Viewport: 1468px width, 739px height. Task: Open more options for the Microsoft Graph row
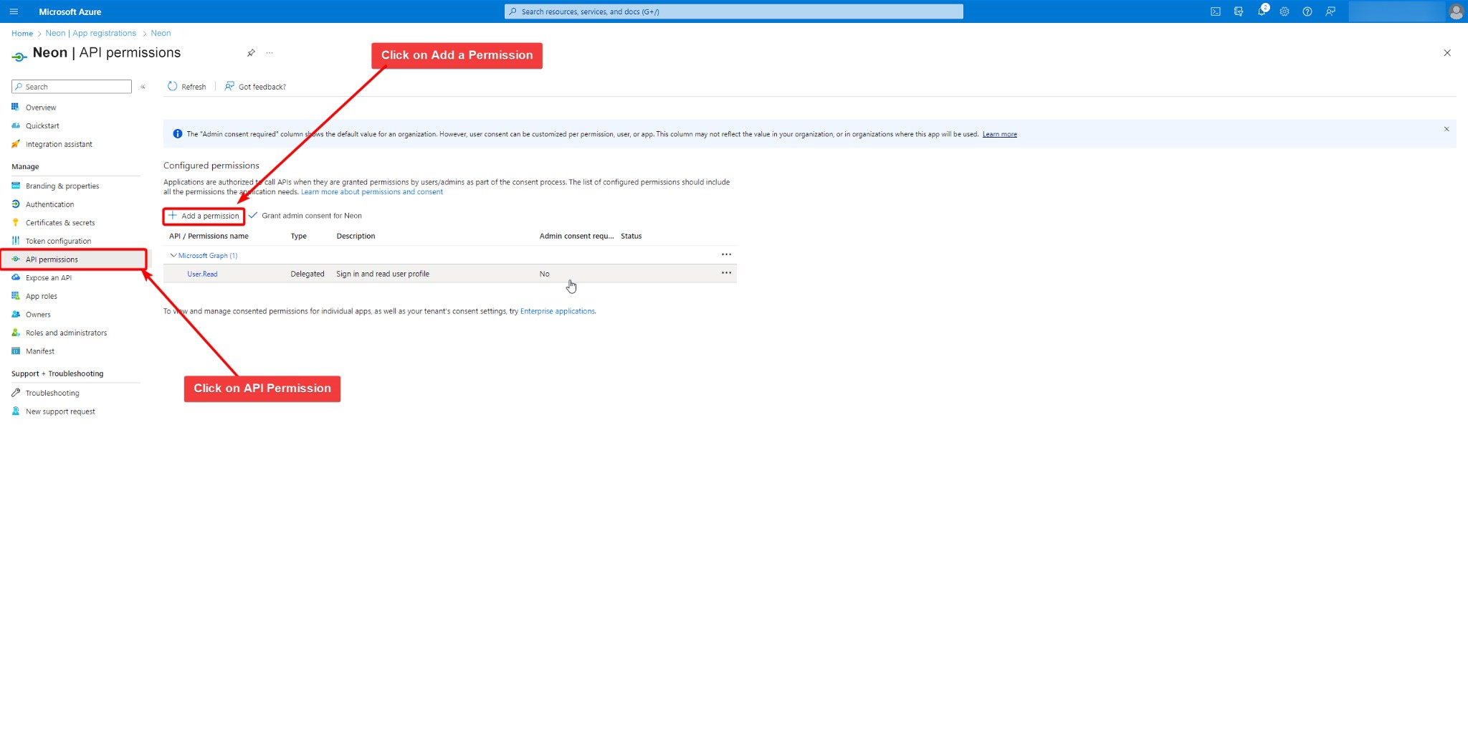[x=726, y=254]
